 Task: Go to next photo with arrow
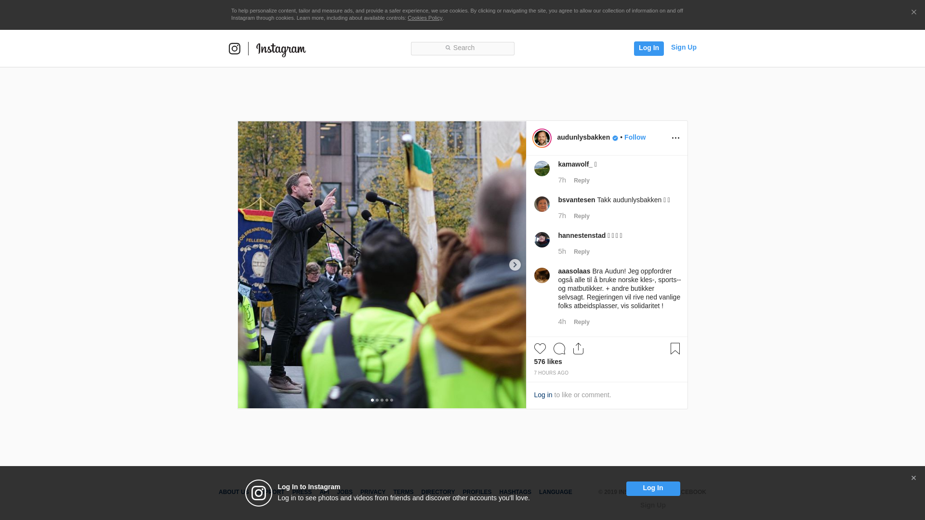[515, 265]
